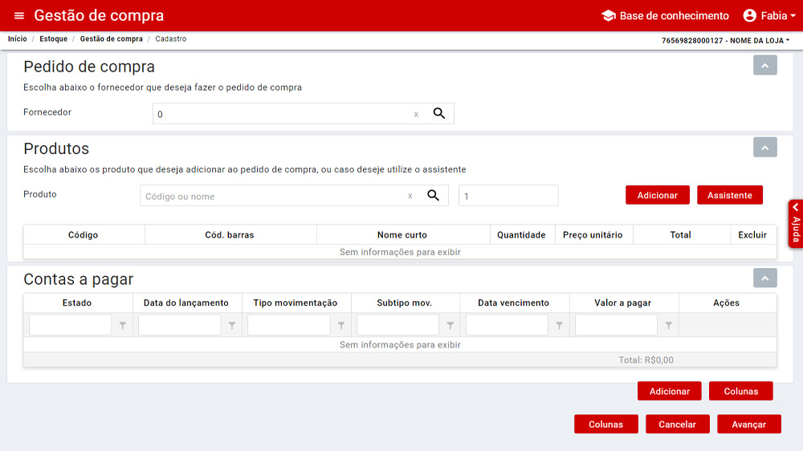
Task: Focus the product quantity input field
Action: [x=507, y=196]
